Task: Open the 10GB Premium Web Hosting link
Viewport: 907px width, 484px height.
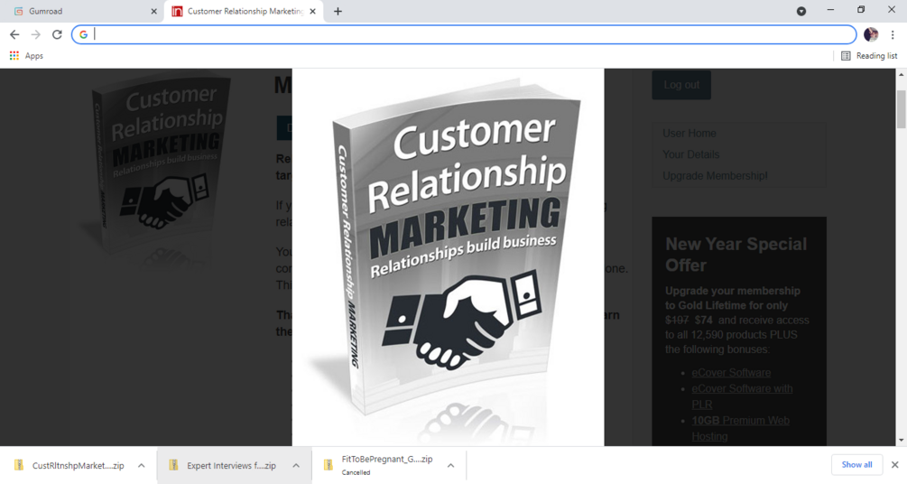Action: click(x=740, y=428)
